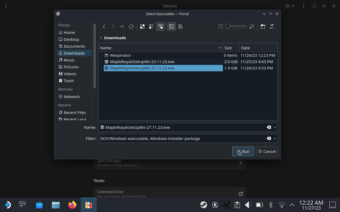This screenshot has width=340, height=212.
Task: Click the Places sidebar scrollbar
Action: coord(94,56)
